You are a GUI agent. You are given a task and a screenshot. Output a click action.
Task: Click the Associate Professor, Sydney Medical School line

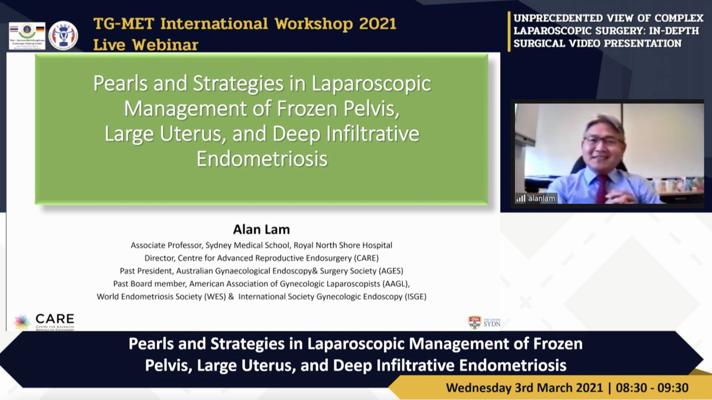coord(261,245)
